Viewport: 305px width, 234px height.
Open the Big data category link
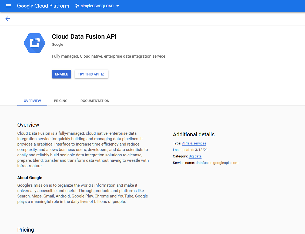[x=195, y=156]
